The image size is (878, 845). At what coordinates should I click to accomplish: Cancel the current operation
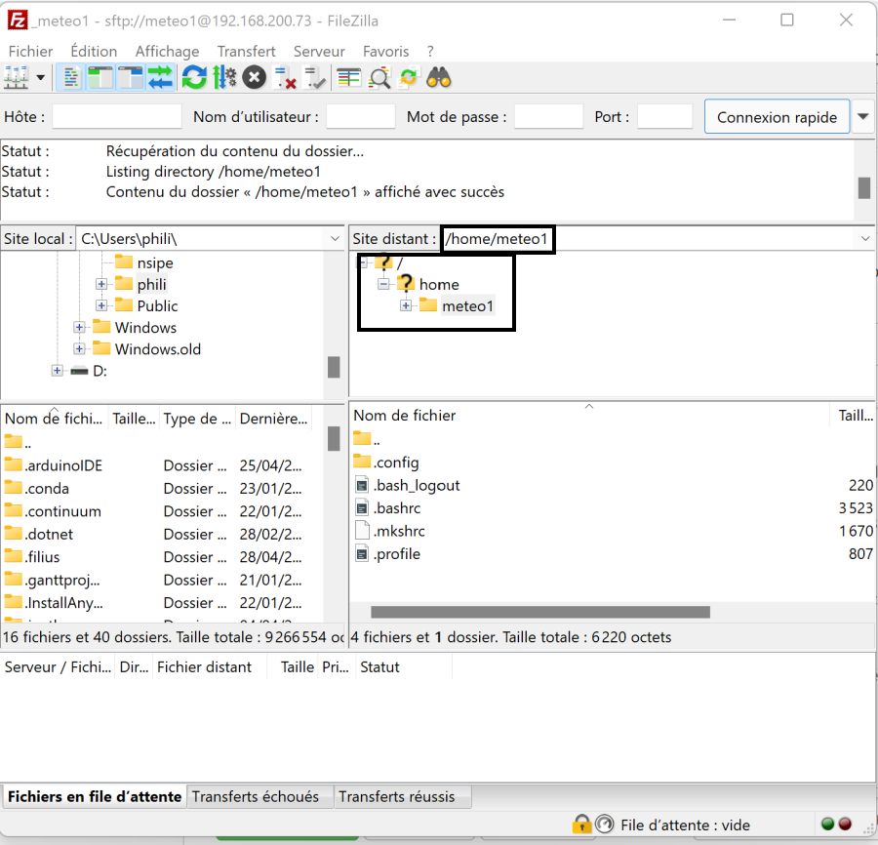255,77
